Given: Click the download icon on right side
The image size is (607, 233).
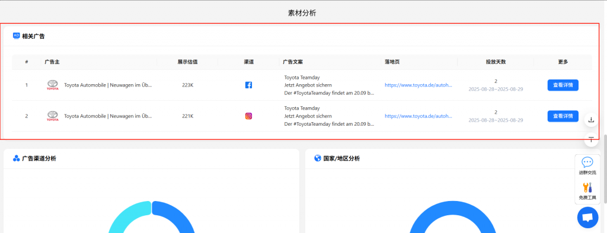Looking at the screenshot, I should 591,120.
